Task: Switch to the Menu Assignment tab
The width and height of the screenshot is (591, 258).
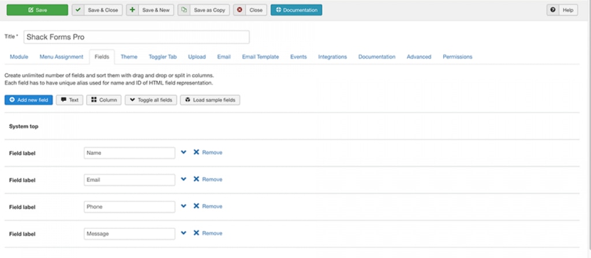Action: 61,57
